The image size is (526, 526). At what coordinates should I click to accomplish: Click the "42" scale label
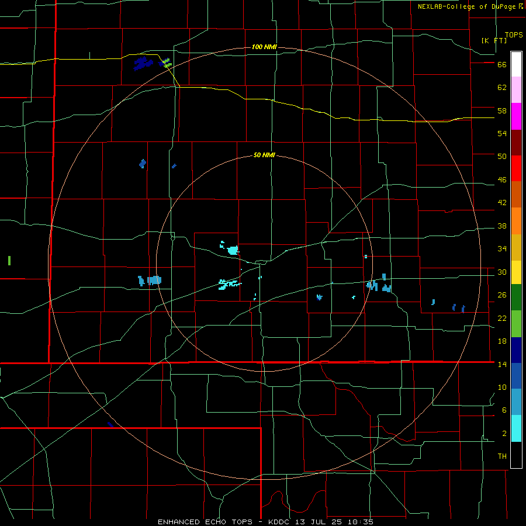[502, 203]
